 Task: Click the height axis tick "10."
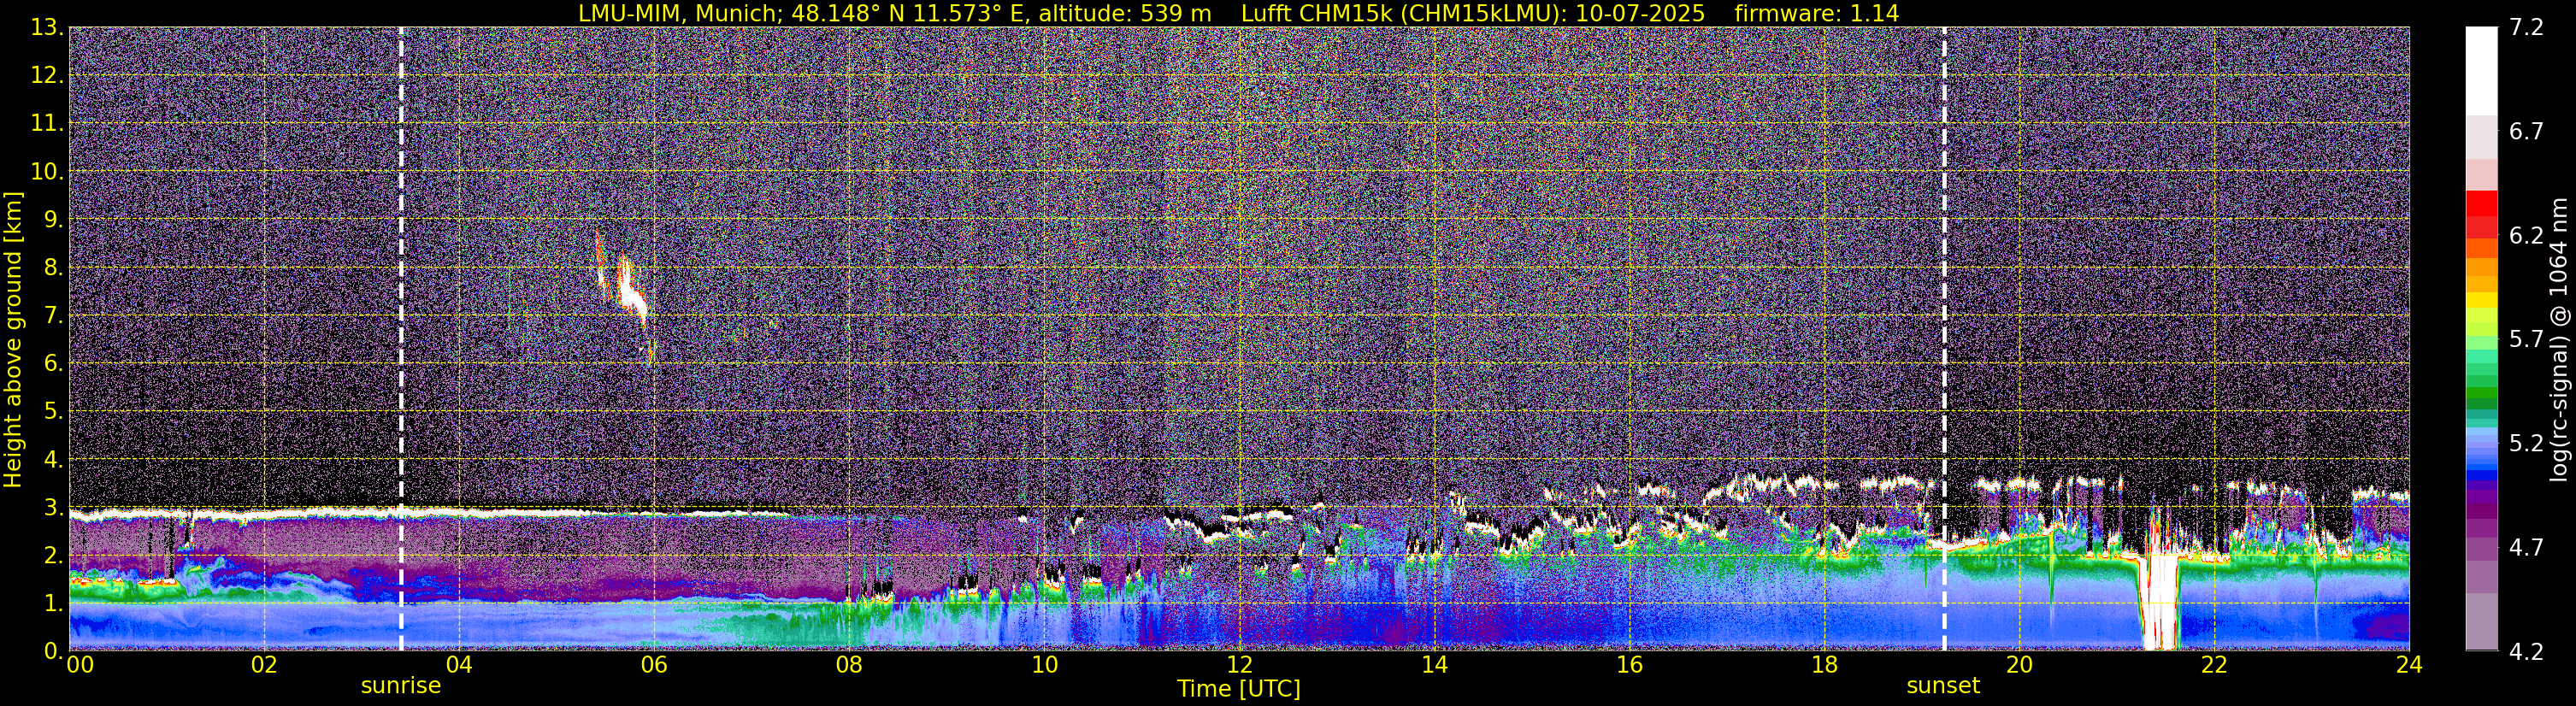pos(47,171)
